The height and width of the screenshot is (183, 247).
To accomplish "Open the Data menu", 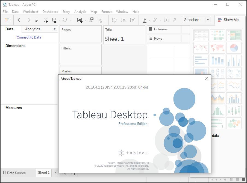I will pos(15,12).
